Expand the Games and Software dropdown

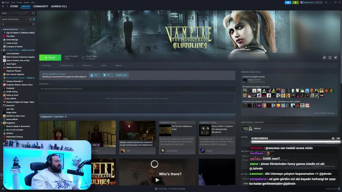tap(14, 19)
